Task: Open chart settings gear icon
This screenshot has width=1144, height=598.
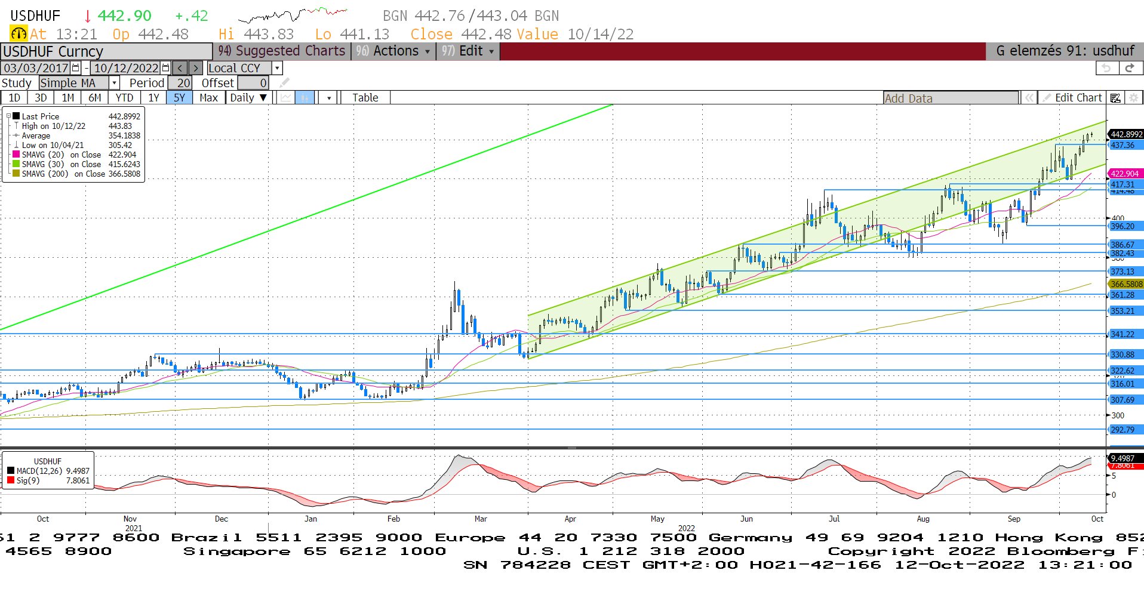Action: pos(1134,98)
